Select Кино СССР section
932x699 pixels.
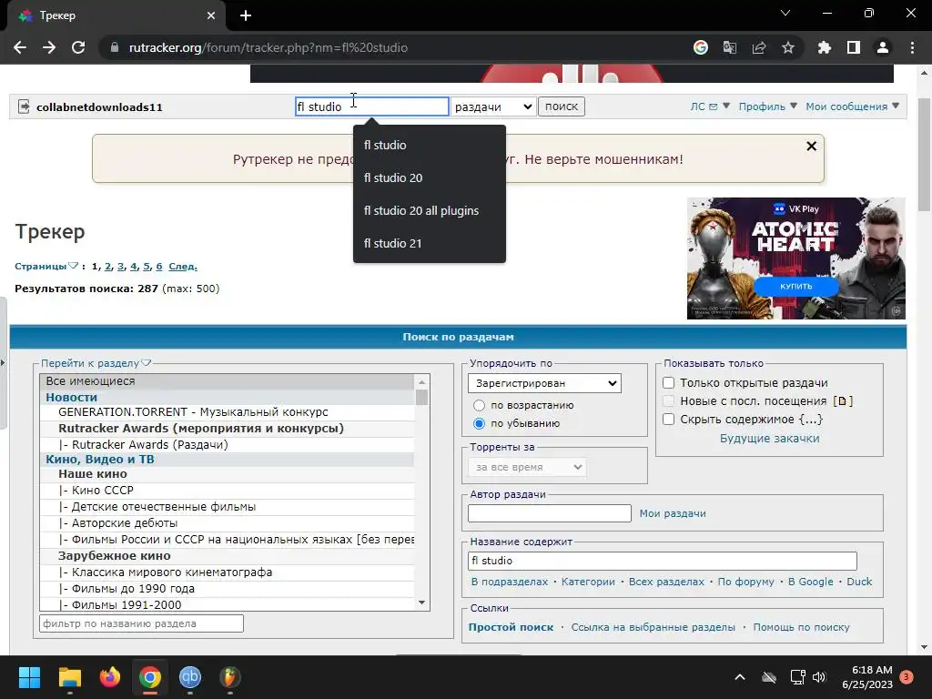[227, 491]
